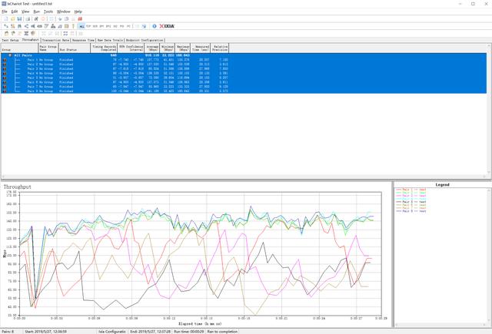This screenshot has height=334, width=492.
Task: Click the blue info help icon
Action: [154, 25]
